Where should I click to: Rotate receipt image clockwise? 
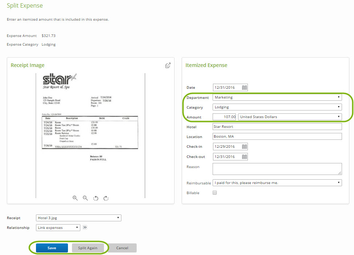pos(106,198)
